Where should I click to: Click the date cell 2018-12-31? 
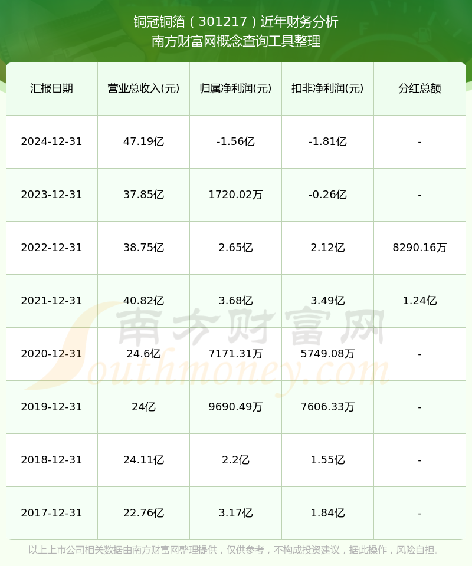52,460
